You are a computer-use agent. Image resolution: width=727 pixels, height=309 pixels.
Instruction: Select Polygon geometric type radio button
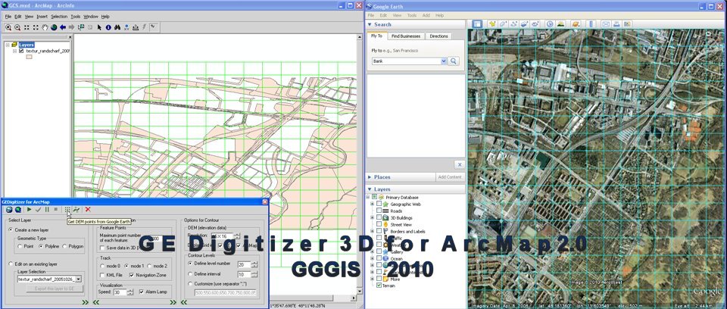point(64,246)
